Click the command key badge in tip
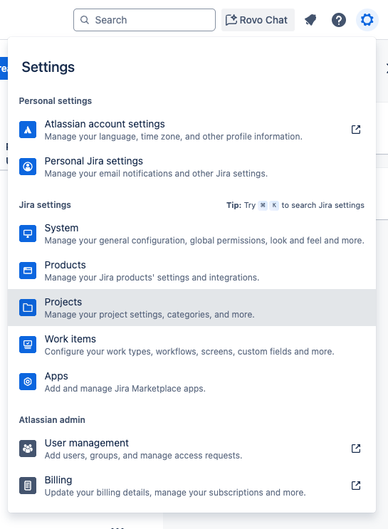Image resolution: width=388 pixels, height=529 pixels. [x=263, y=205]
